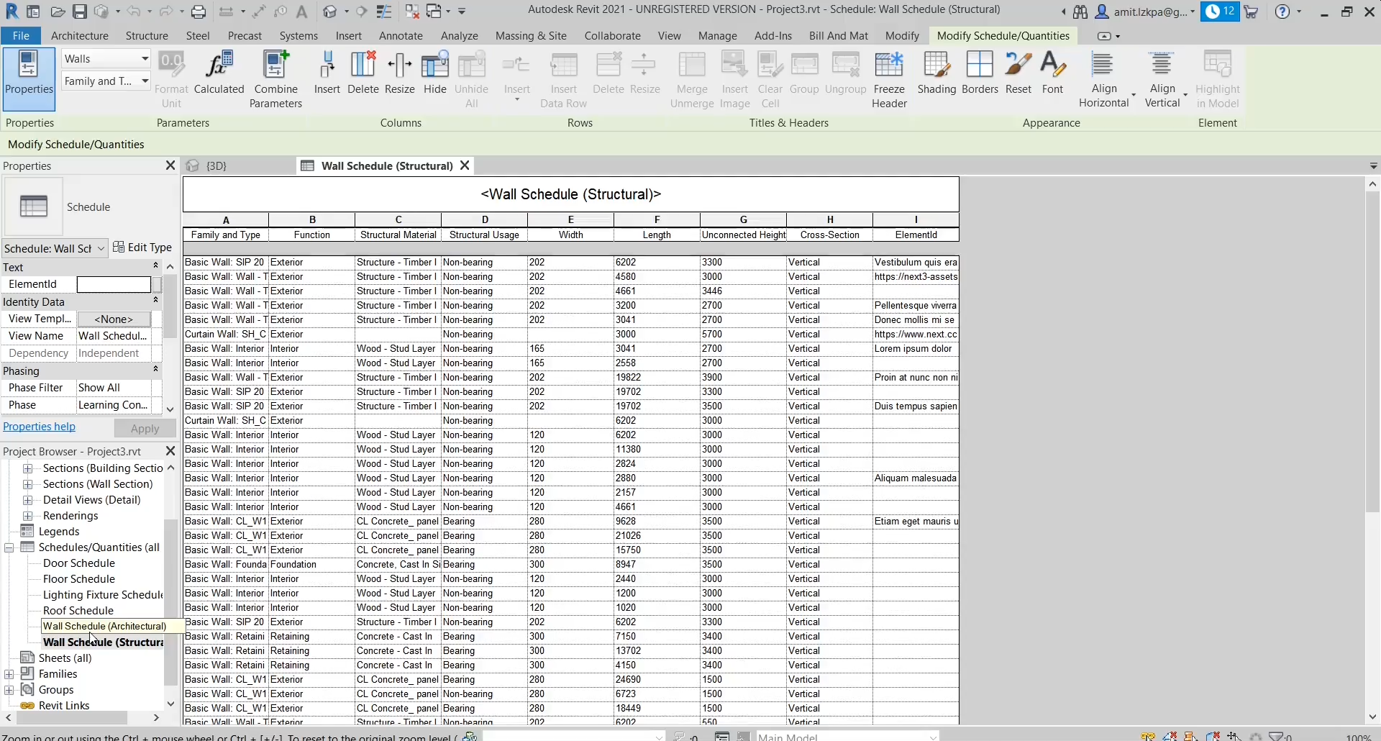This screenshot has height=741, width=1381.
Task: Click the View Template <None> button
Action: pos(114,319)
